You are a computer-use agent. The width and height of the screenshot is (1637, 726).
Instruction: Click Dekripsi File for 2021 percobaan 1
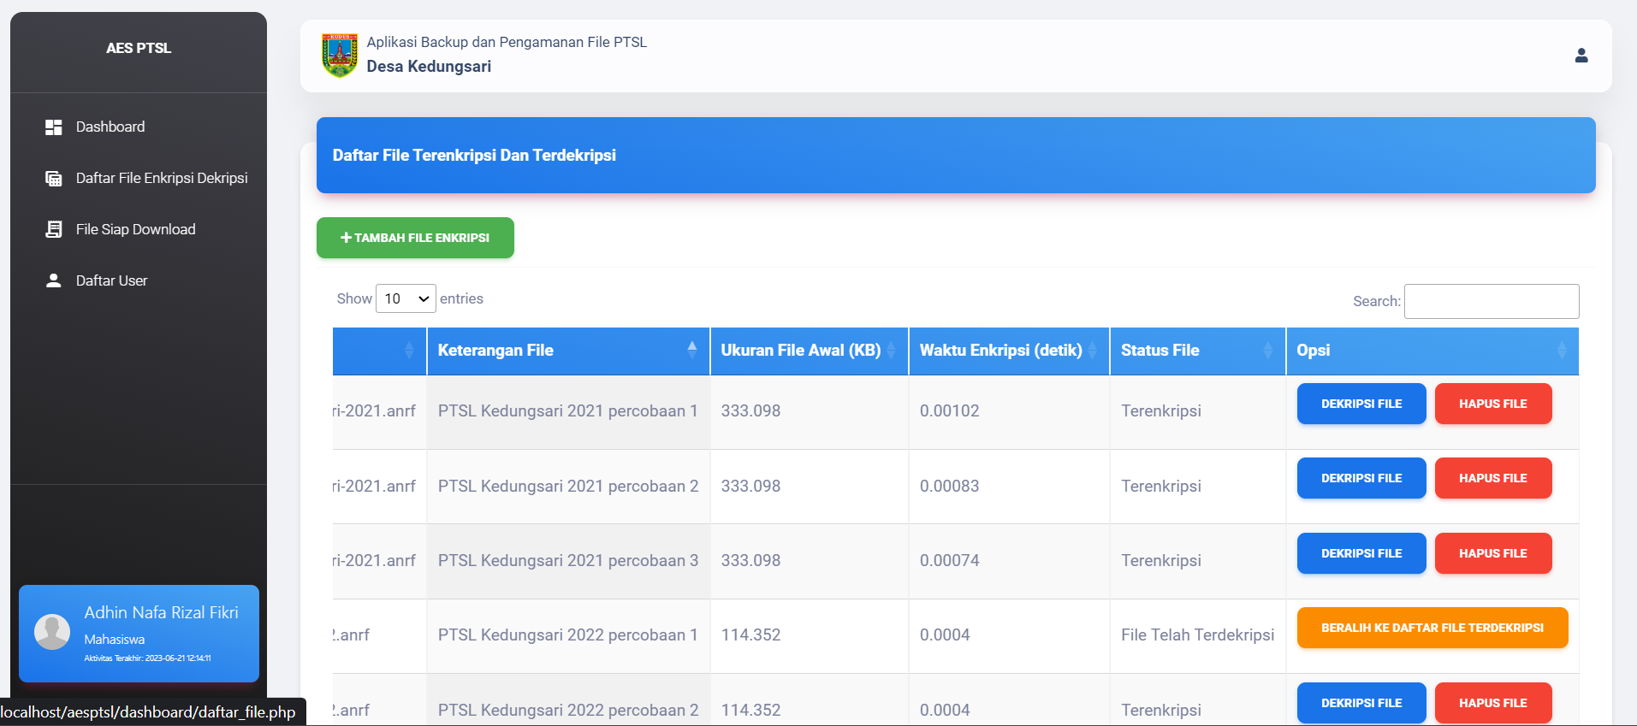click(x=1361, y=404)
